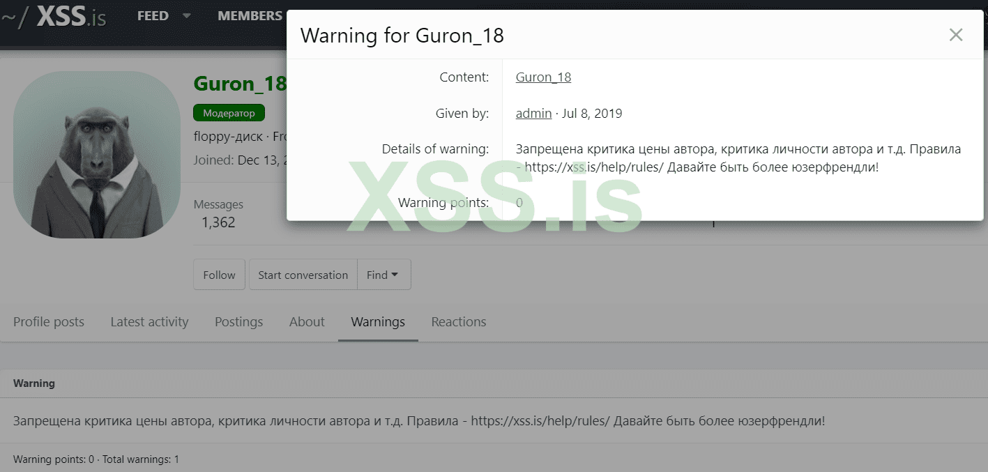Start conversation with Guron_18
The height and width of the screenshot is (472, 988).
303,275
